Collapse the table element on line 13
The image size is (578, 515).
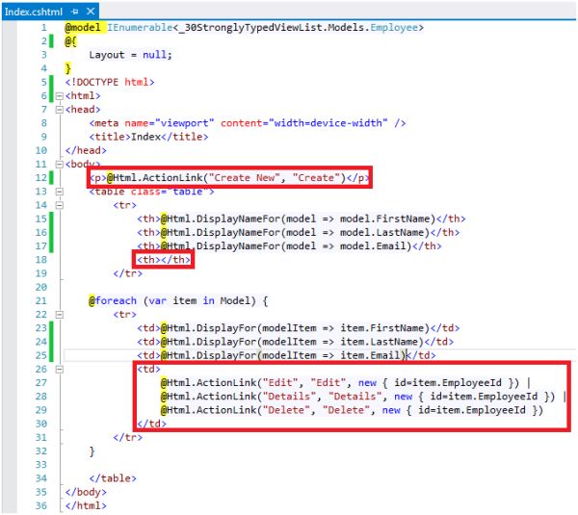pos(59,192)
